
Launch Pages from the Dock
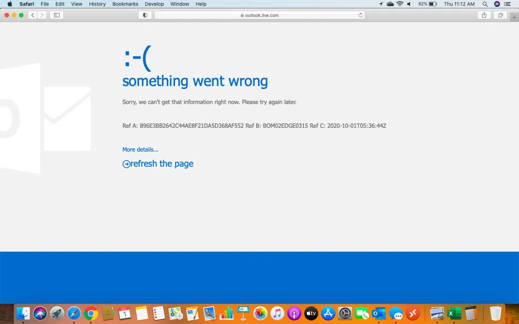pyautogui.click(x=192, y=313)
